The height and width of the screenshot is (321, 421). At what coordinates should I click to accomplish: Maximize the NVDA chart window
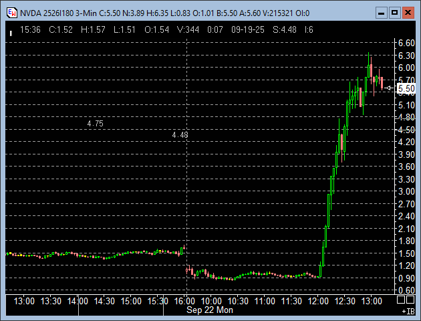(394, 12)
